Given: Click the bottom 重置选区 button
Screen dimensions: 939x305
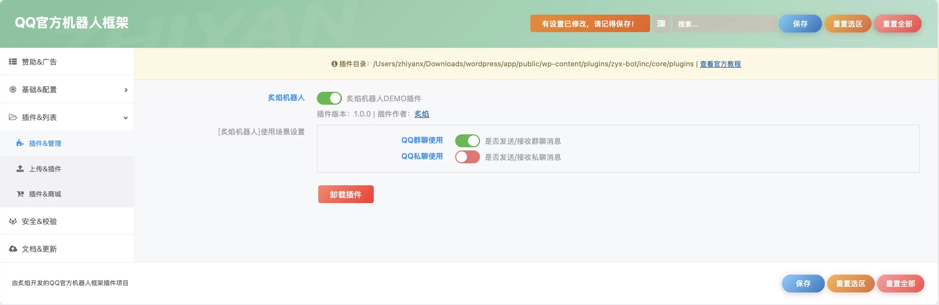Looking at the screenshot, I should point(850,283).
